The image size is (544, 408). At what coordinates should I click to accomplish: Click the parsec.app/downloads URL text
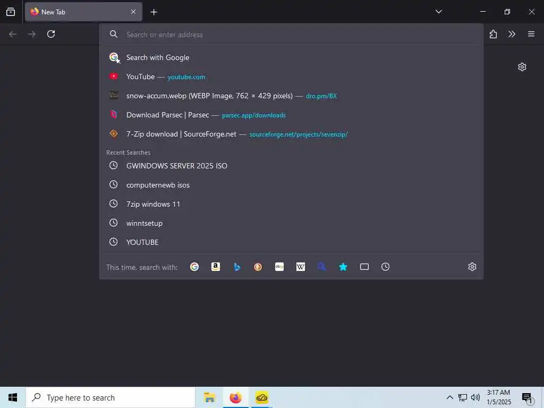(x=253, y=115)
